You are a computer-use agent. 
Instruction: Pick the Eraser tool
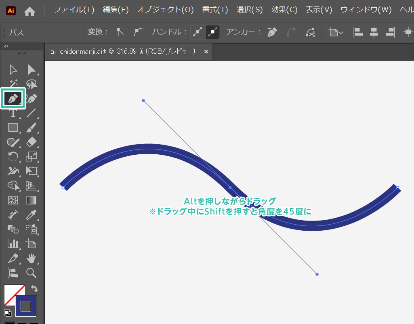[x=32, y=142]
